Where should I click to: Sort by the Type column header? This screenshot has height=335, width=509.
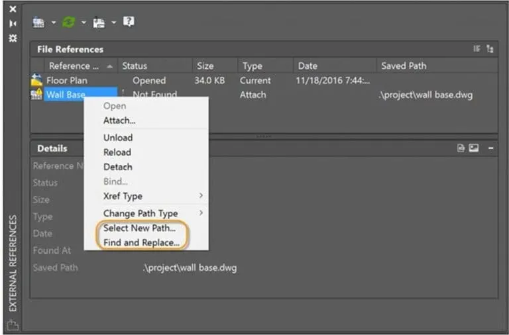click(265, 66)
